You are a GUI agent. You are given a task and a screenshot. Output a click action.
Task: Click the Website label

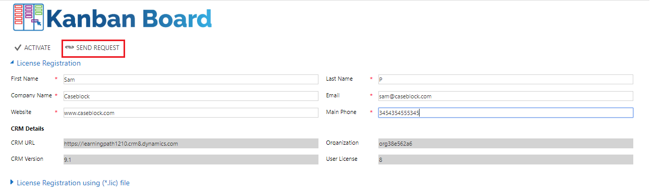coord(21,112)
